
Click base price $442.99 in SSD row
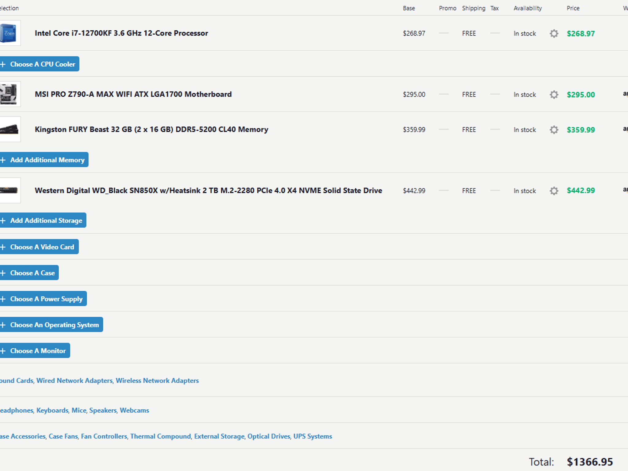point(414,191)
